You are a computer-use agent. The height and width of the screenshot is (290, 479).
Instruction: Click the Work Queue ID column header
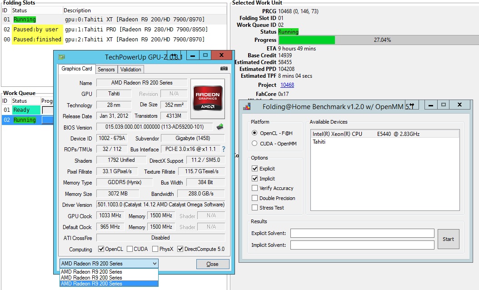click(x=6, y=101)
